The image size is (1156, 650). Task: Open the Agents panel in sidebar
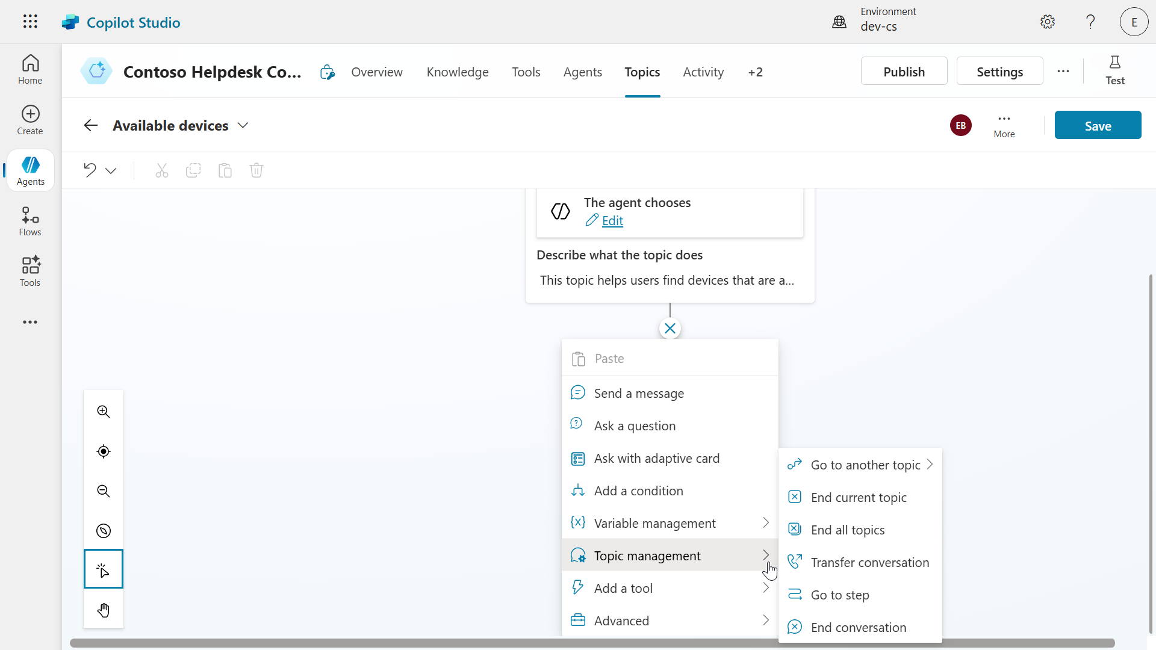coord(30,170)
